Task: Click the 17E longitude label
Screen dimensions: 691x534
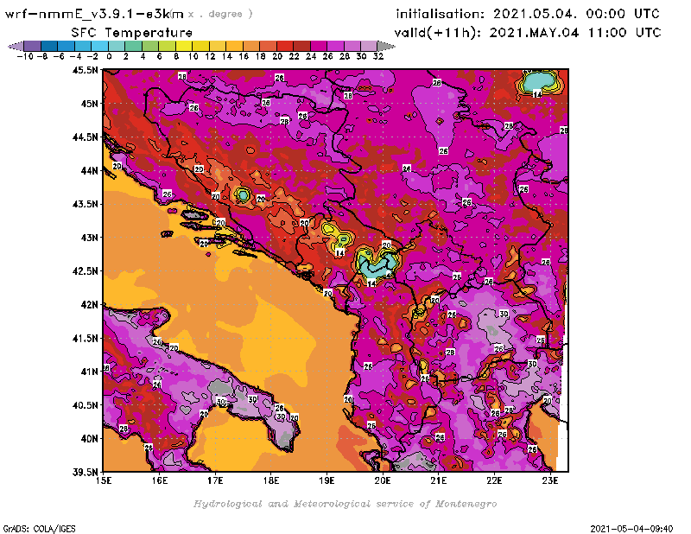Action: coord(215,480)
